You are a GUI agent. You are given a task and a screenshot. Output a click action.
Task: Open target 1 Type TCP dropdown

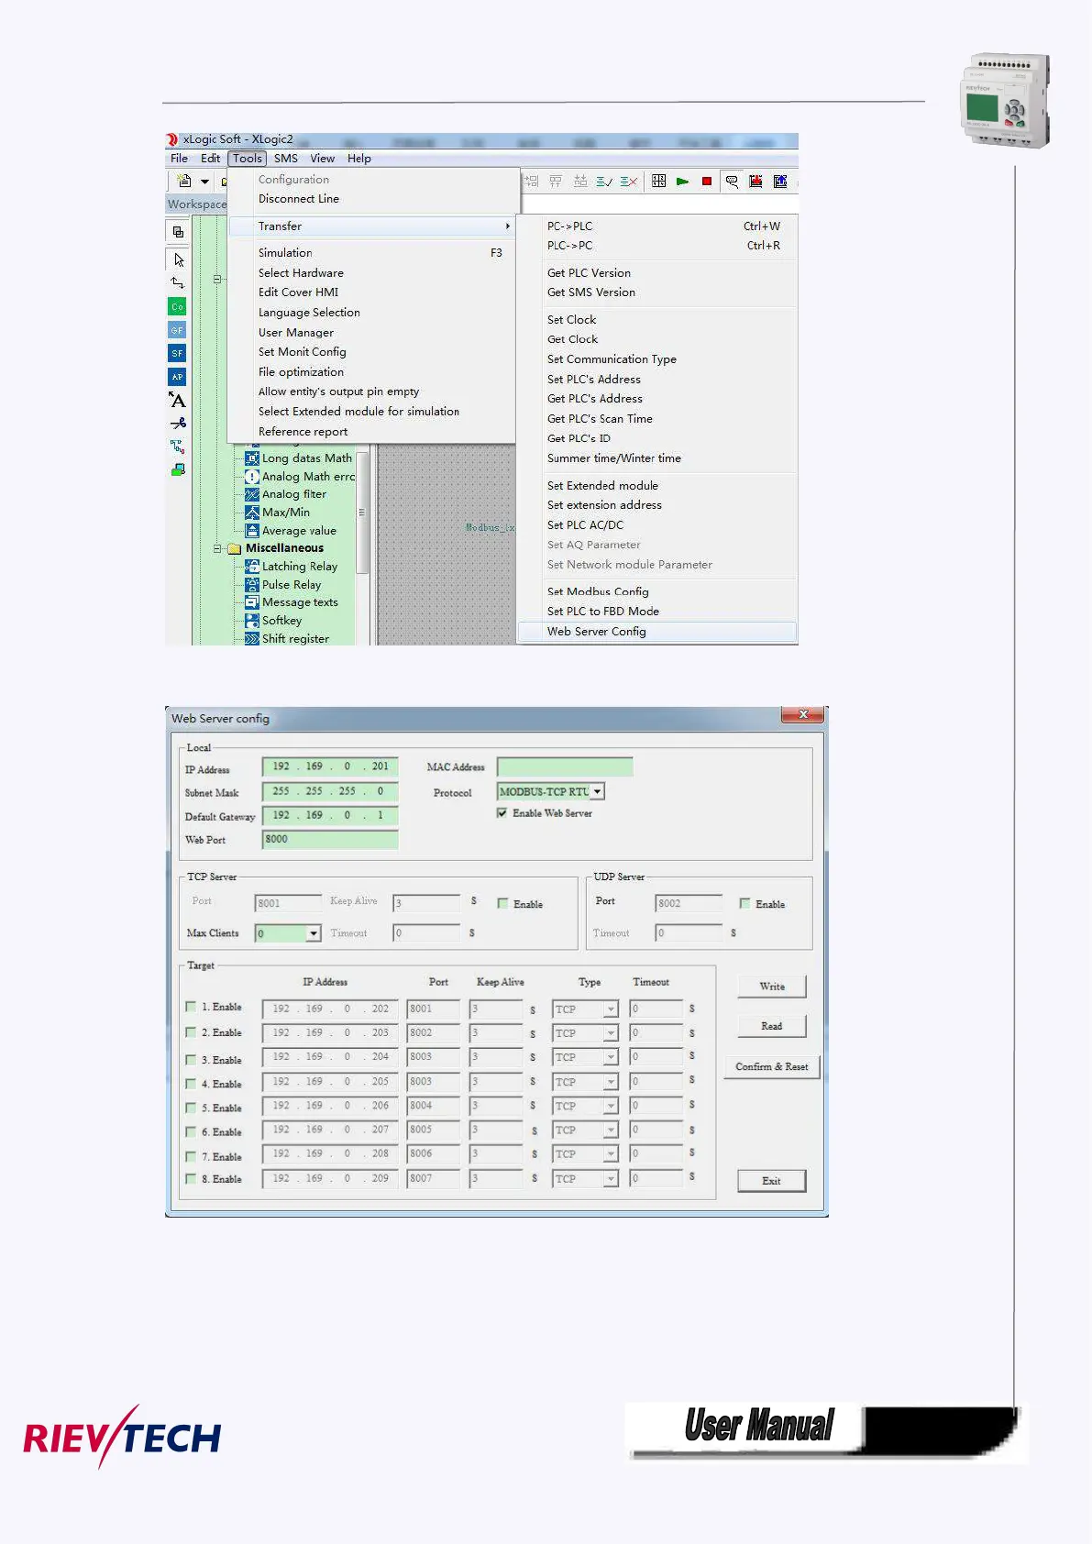tap(611, 1009)
